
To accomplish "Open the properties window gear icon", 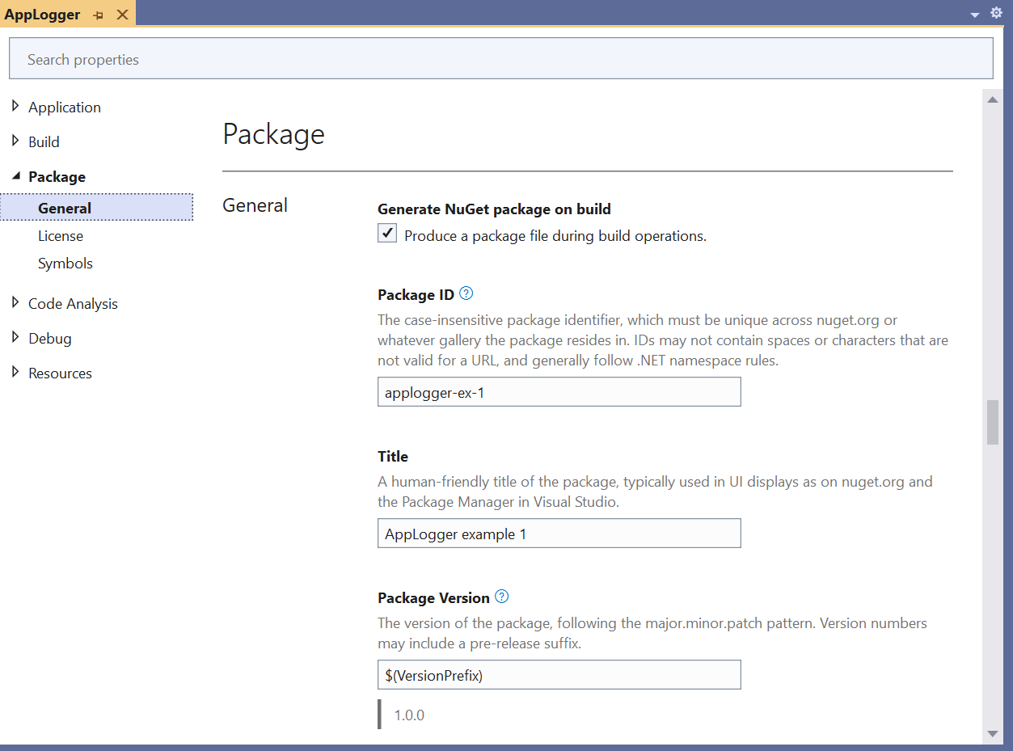I will 996,13.
